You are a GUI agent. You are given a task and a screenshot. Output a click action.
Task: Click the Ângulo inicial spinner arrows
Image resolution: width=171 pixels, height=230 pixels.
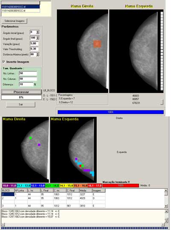coord(38,32)
